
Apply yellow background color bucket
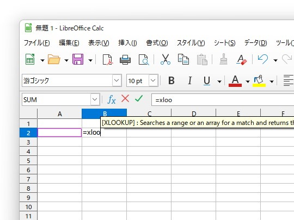[259, 81]
